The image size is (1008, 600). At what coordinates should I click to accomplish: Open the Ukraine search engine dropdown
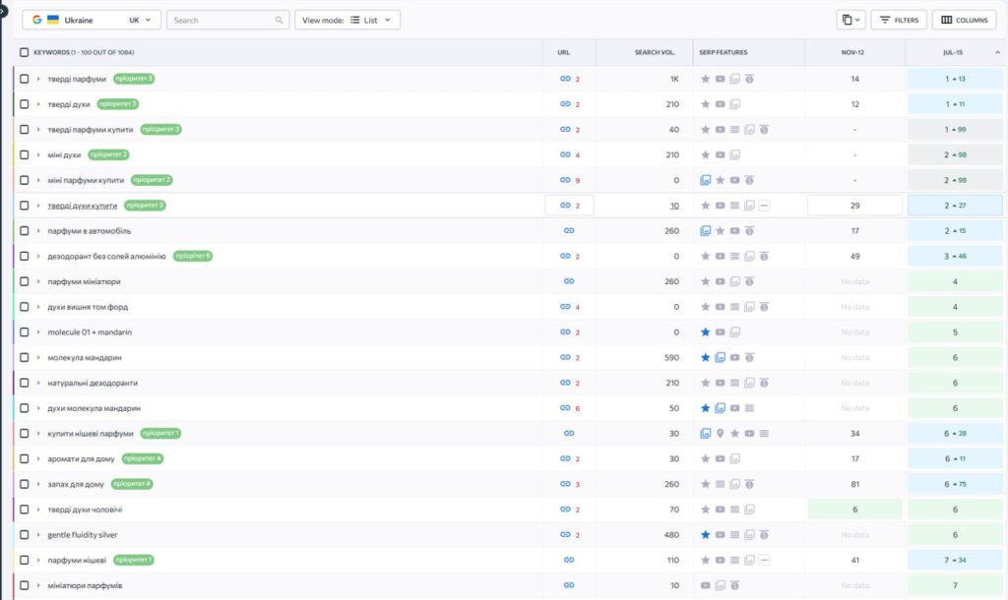point(92,20)
